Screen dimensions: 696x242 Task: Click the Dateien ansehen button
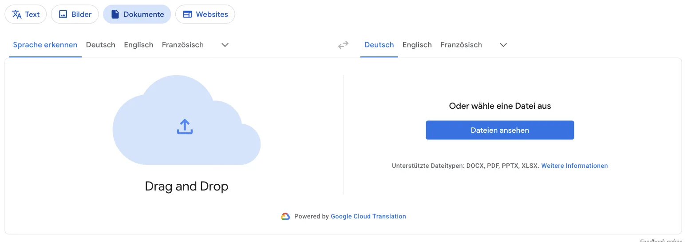[500, 130]
